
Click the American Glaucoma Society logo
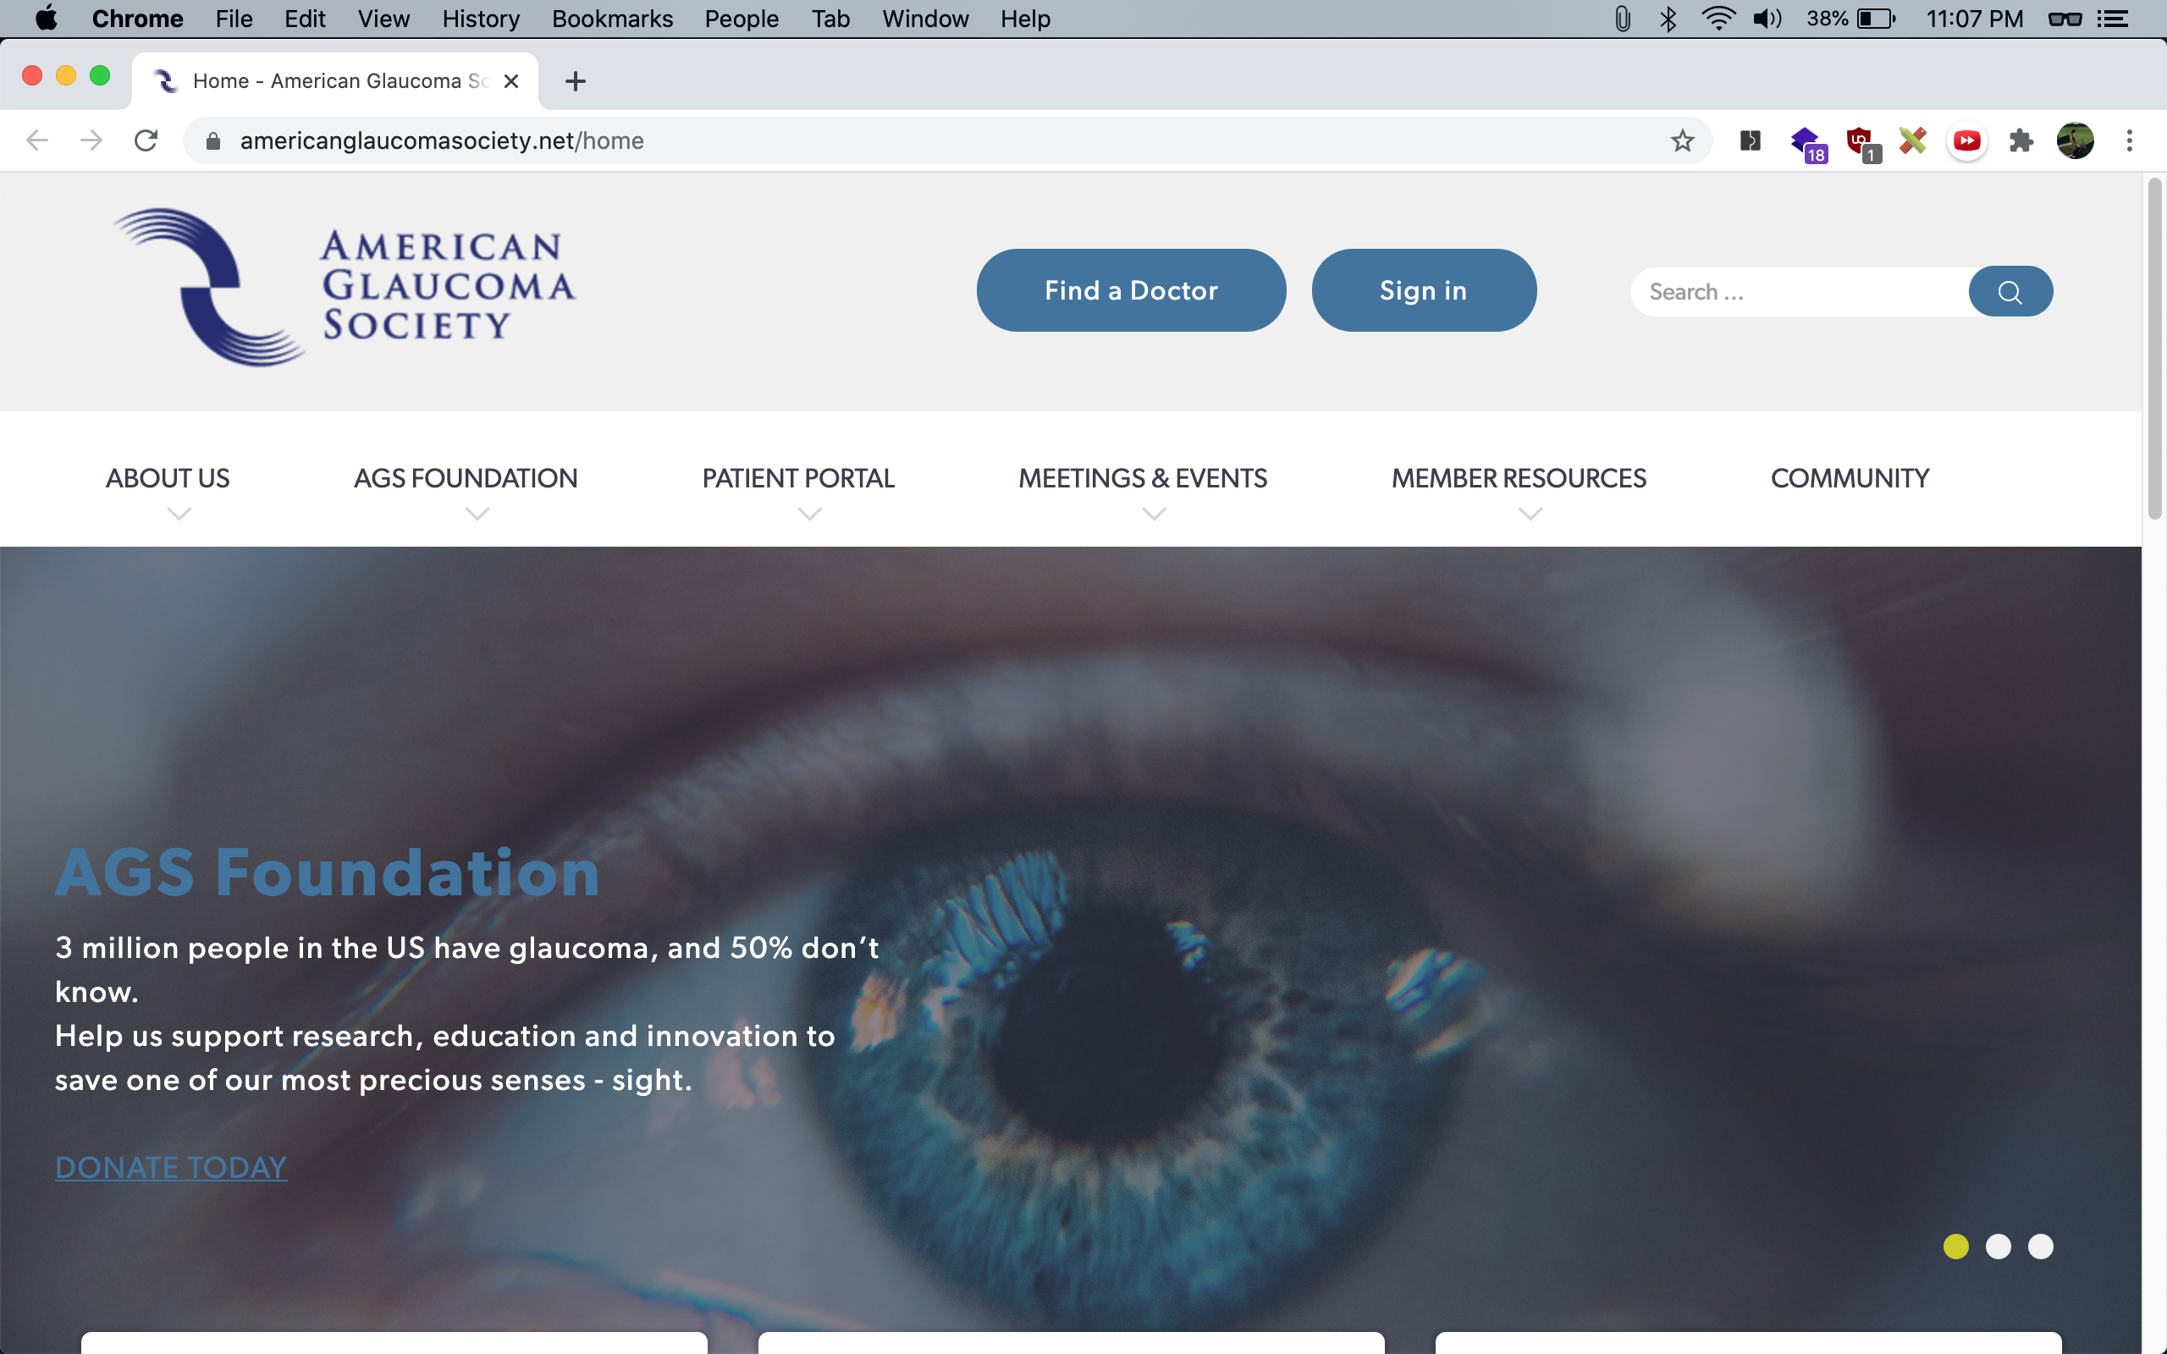pos(345,288)
